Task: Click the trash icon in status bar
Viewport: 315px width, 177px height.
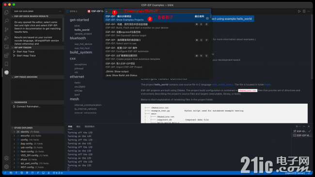Action: tap(32, 173)
